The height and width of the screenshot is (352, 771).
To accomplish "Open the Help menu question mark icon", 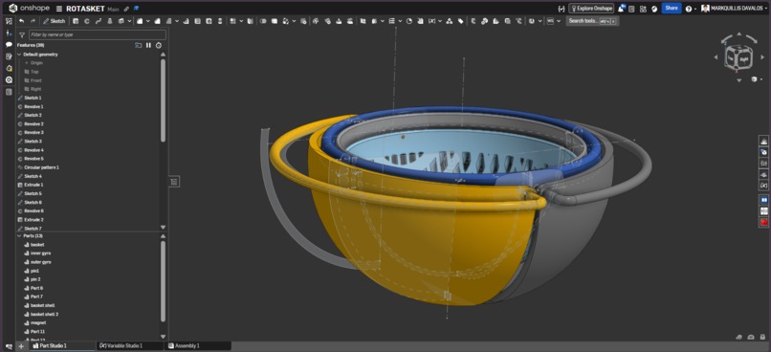I will (x=690, y=9).
